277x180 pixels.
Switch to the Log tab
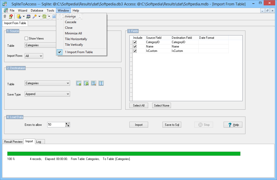click(40, 142)
